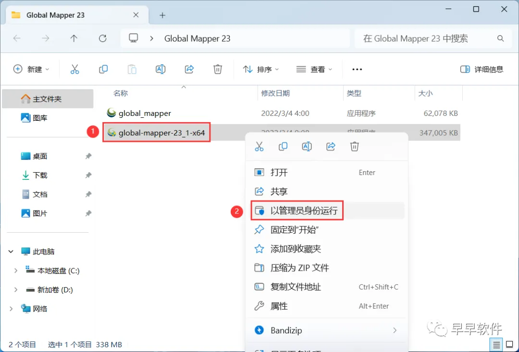Sort by the 类型 column header
The width and height of the screenshot is (519, 352).
[x=354, y=93]
